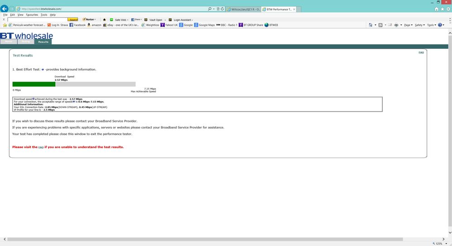This screenshot has width=452, height=246.
Task: Refresh the page using the reload icon
Action: pos(222,9)
